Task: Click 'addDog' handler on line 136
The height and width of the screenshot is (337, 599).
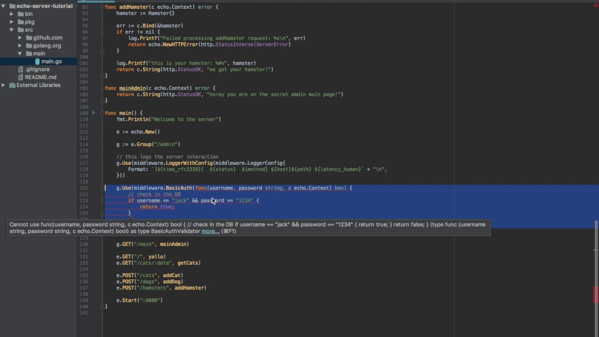Action: pos(172,281)
